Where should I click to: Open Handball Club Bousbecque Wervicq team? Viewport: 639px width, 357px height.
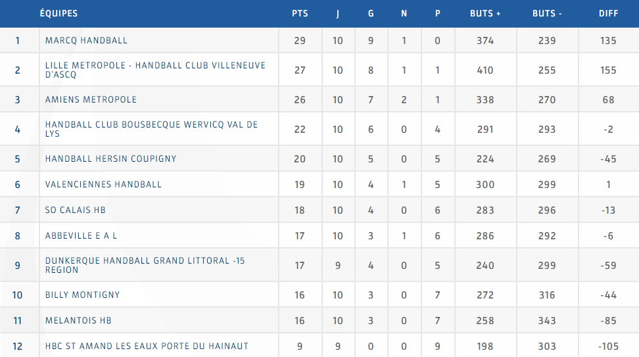point(152,129)
